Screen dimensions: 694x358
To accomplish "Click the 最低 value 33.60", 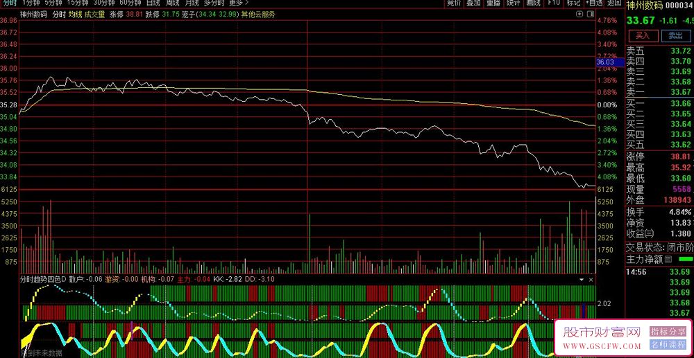I will [x=680, y=179].
